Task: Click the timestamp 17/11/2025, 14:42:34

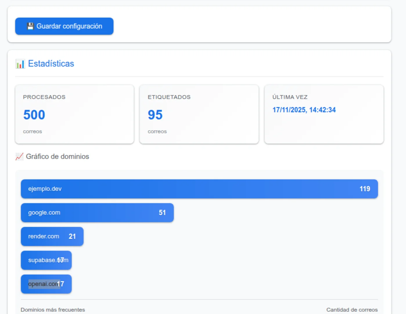Action: pyautogui.click(x=304, y=110)
